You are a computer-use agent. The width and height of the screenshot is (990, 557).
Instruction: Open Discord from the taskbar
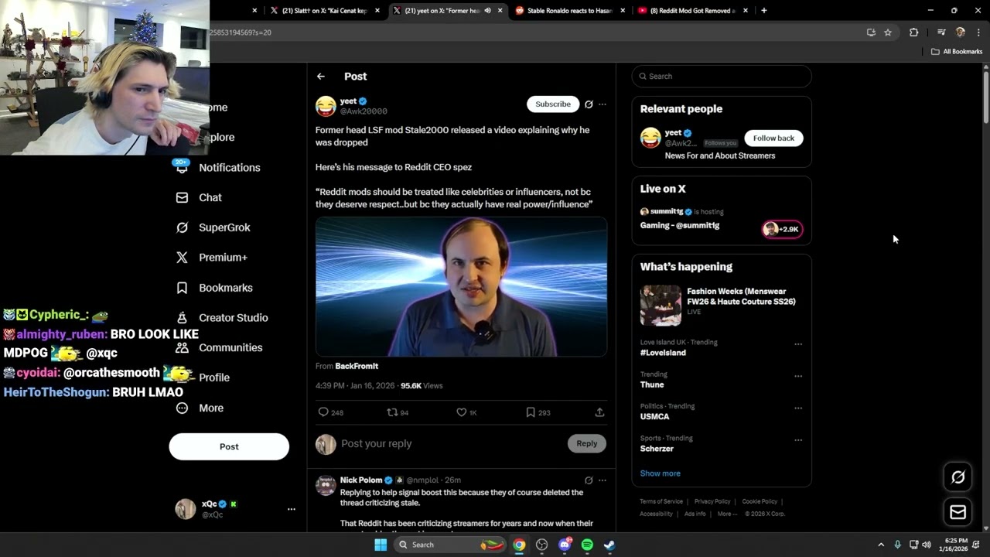pos(565,545)
